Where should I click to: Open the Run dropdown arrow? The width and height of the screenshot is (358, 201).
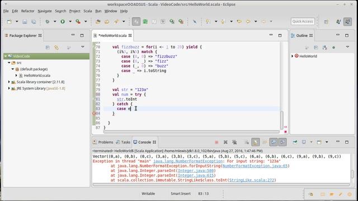tap(70, 22)
